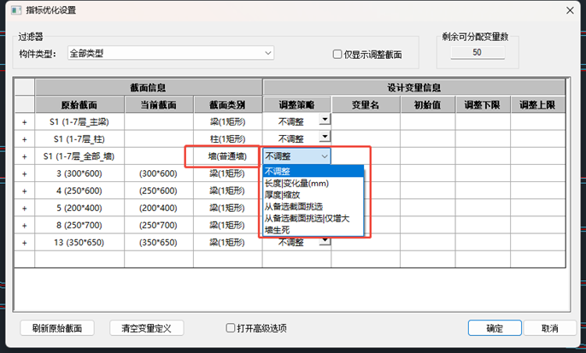Click the 剩余可分配变量数 field showing 50
Viewport: 586px width, 353px height.
point(476,53)
